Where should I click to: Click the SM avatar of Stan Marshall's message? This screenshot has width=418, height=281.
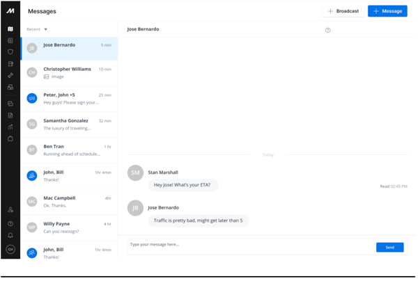[135, 172]
